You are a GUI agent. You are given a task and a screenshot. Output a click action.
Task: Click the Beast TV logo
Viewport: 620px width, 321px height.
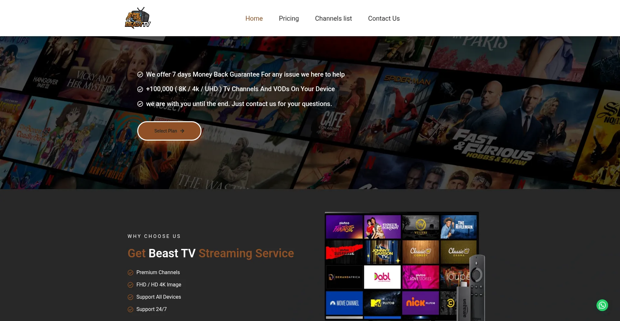[138, 18]
